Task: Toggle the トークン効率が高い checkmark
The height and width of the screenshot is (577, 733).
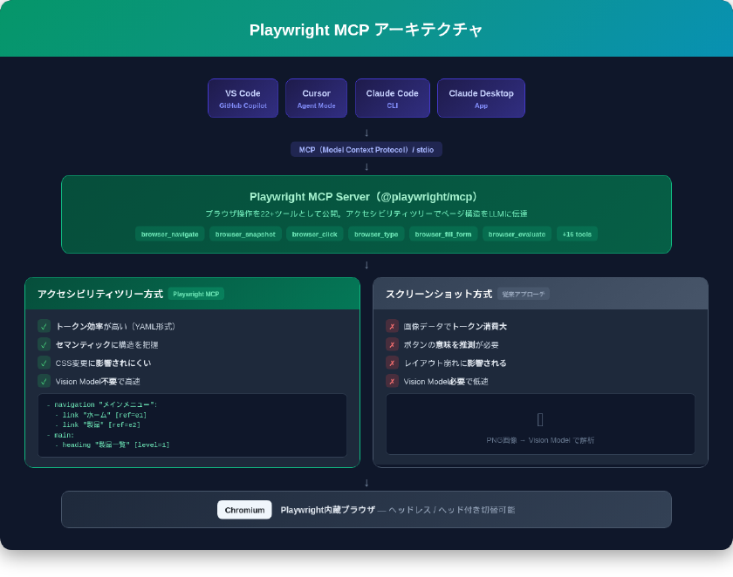Action: click(43, 326)
